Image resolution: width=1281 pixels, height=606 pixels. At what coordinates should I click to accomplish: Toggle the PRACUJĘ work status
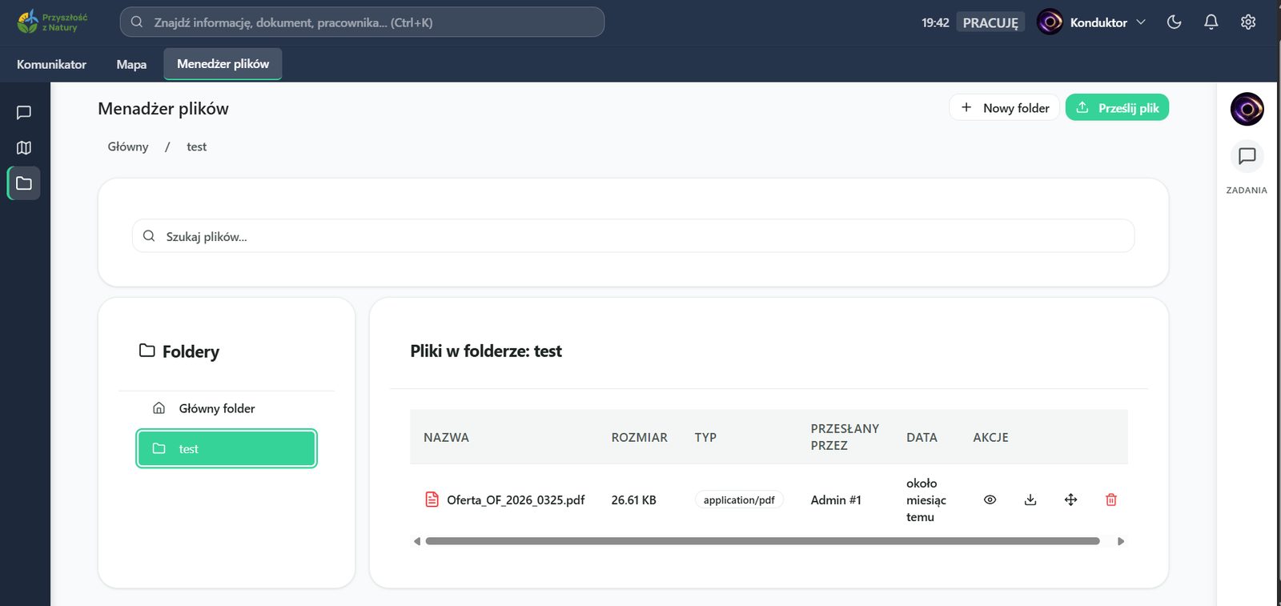[x=990, y=22]
